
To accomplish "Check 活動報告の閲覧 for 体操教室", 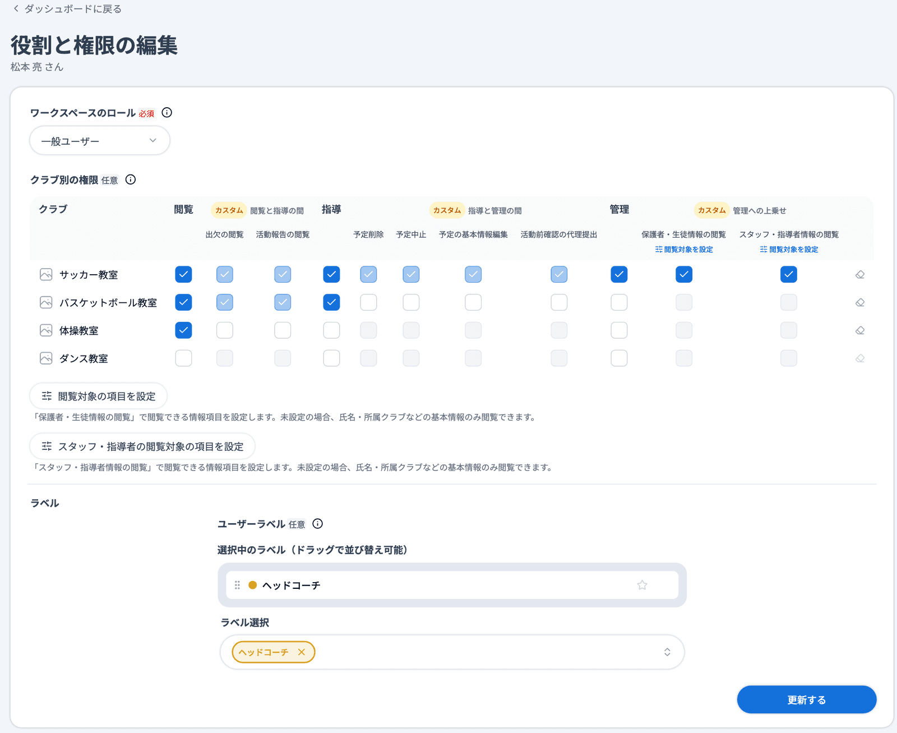I will pyautogui.click(x=283, y=330).
